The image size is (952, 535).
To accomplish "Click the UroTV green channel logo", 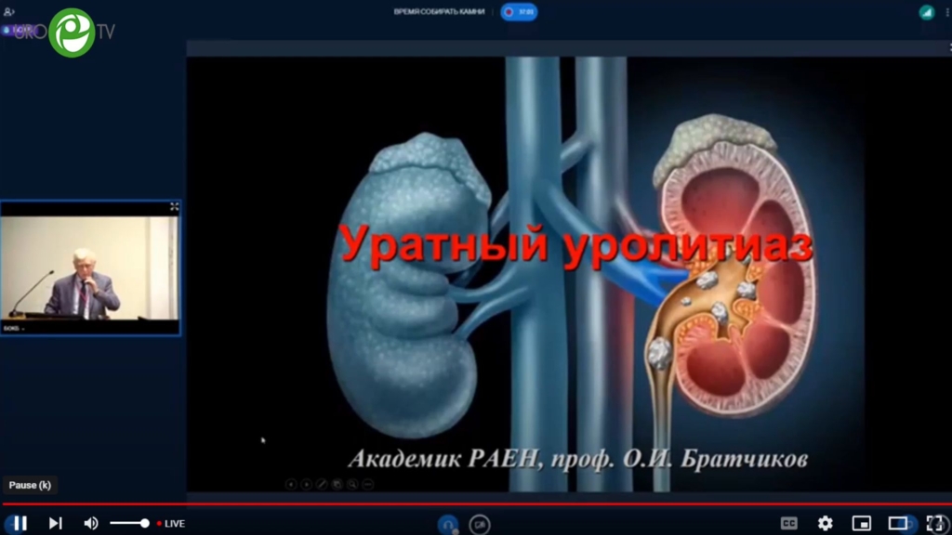I will pos(73,33).
